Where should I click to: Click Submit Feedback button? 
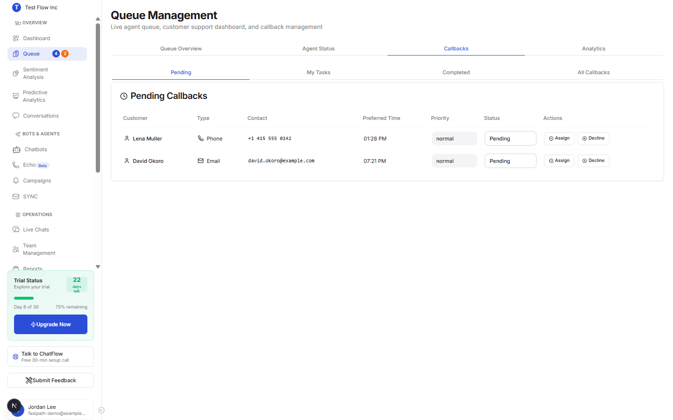(x=50, y=380)
